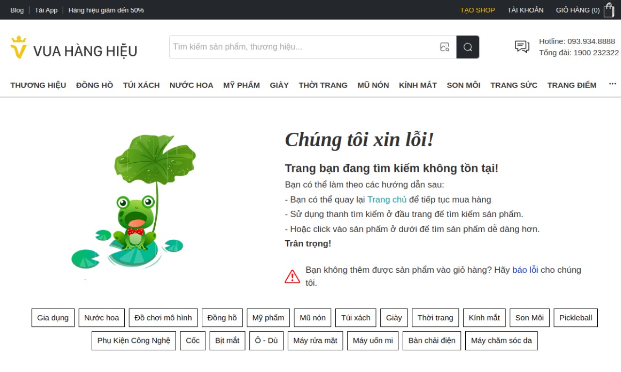Open the shopping bag cart icon
This screenshot has width=621, height=372.
click(x=609, y=10)
